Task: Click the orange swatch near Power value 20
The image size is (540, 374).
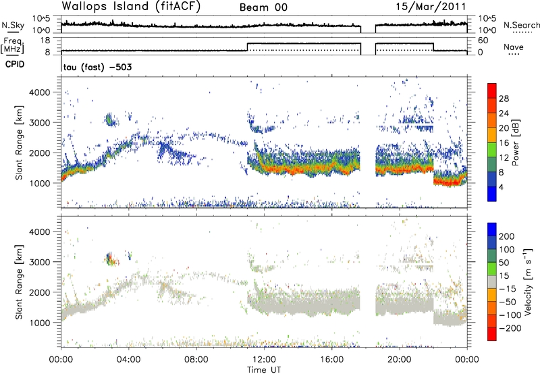Action: click(x=492, y=135)
